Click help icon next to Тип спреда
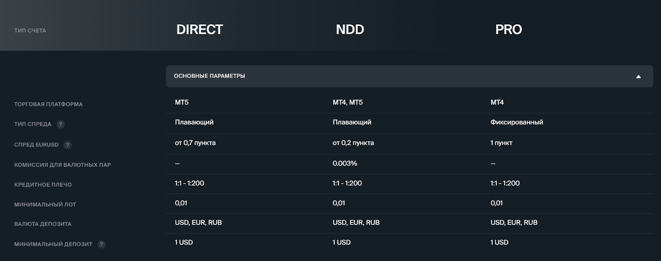Viewport: 661px width, 261px height. (x=61, y=124)
